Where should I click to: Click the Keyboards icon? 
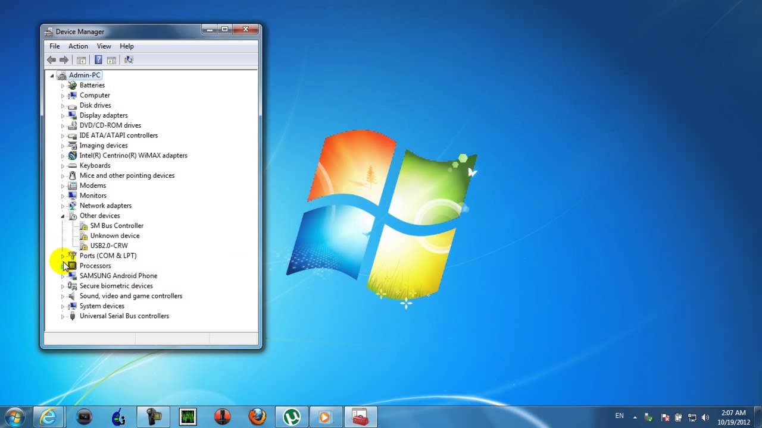tap(72, 166)
